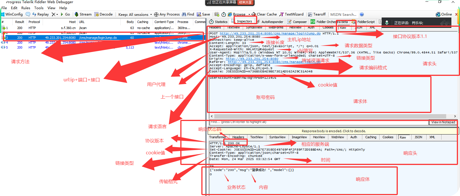Open the Rules menu

coord(26,8)
